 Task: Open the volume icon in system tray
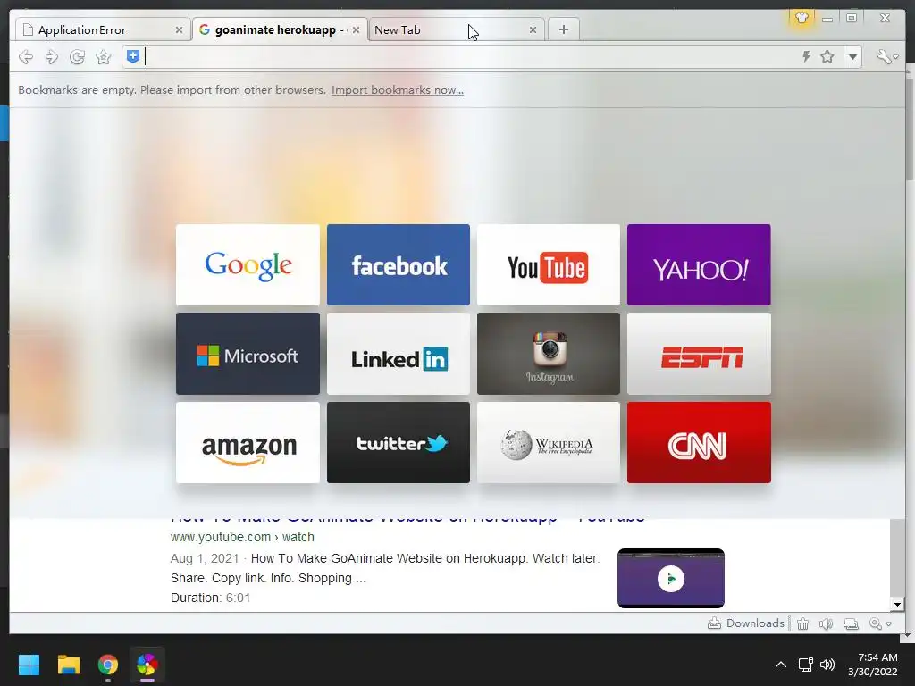827,665
